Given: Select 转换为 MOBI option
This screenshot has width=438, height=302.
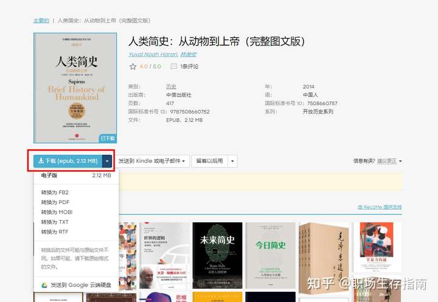Looking at the screenshot, I should pyautogui.click(x=57, y=212).
